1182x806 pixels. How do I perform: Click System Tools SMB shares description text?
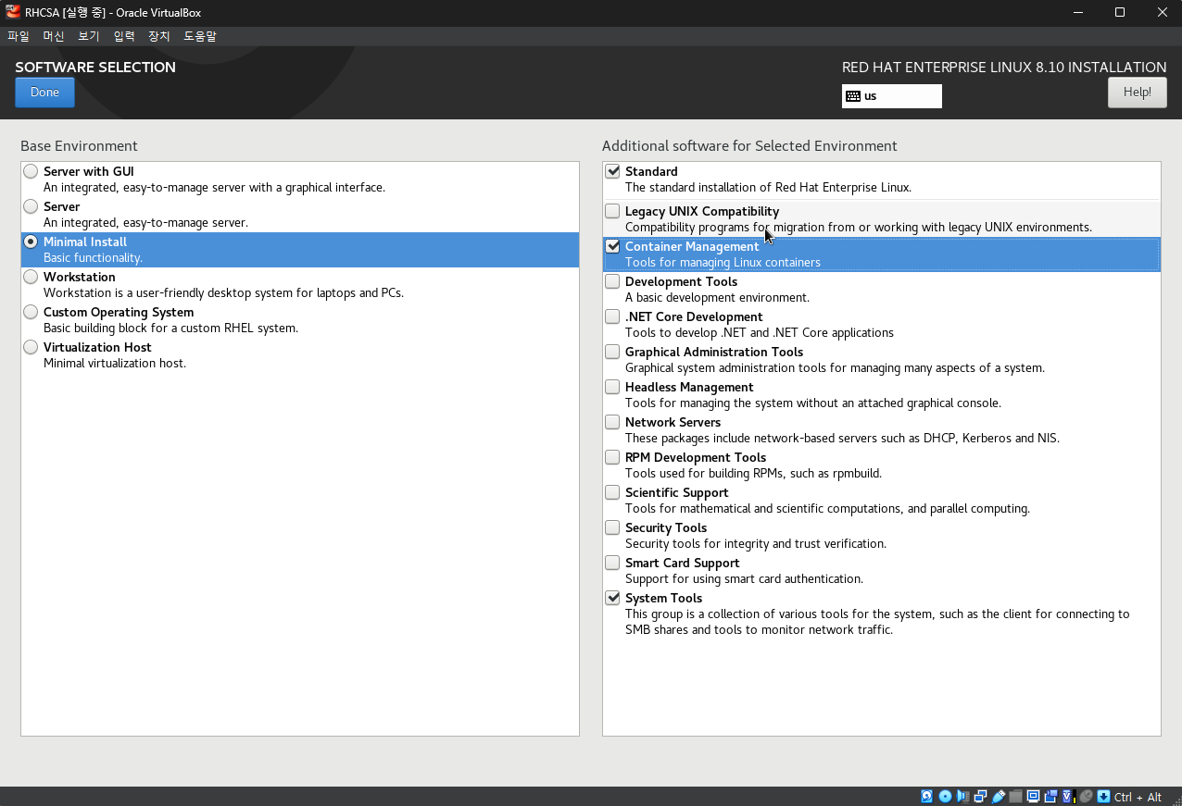coord(877,622)
